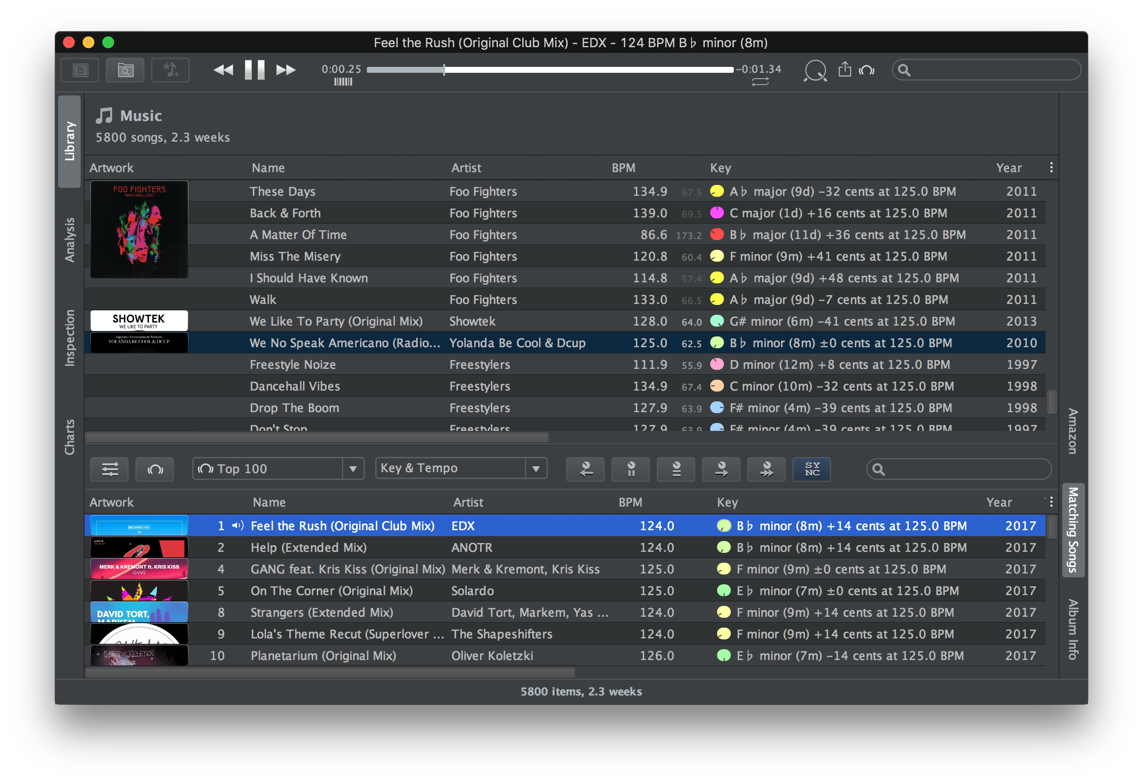Screen dimensions: 1143x783
Task: Select the row We Like To Party (Original Mix)
Action: [x=565, y=321]
